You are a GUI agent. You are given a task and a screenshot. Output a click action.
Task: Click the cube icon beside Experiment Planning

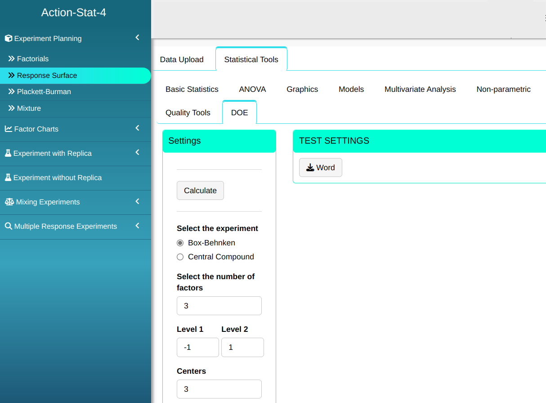point(8,39)
